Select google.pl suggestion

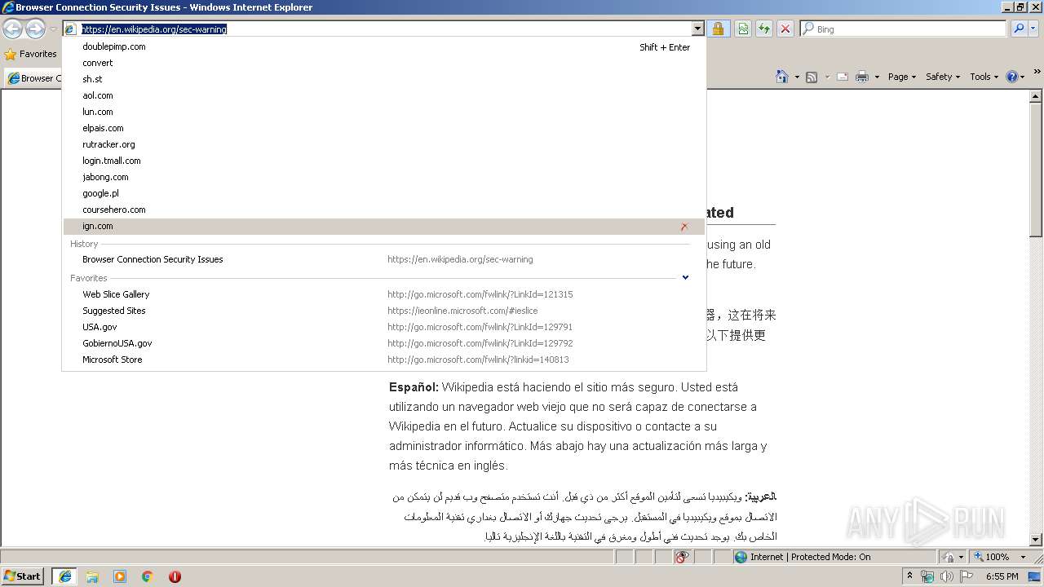pyautogui.click(x=383, y=193)
